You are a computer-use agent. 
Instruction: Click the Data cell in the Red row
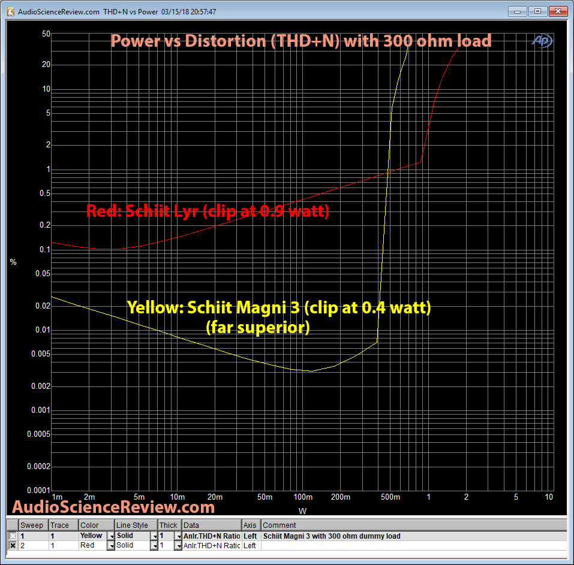pos(212,546)
